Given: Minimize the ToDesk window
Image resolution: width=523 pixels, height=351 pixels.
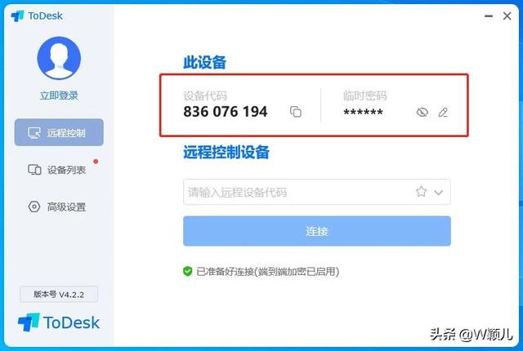Looking at the screenshot, I should 489,16.
